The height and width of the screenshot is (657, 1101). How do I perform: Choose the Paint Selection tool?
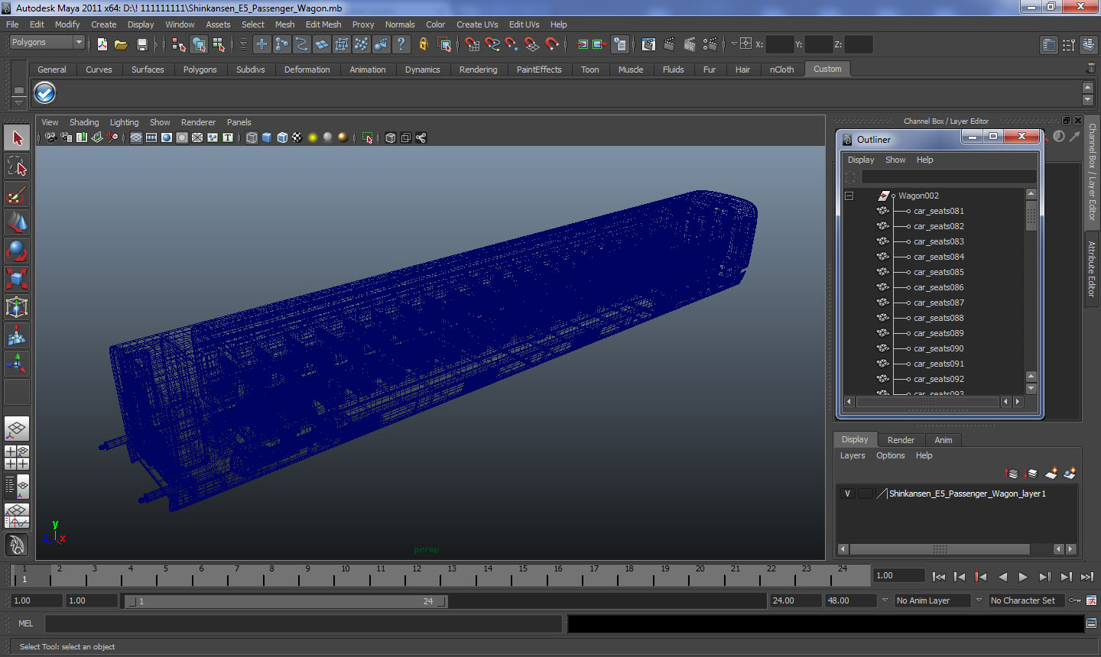(x=17, y=194)
